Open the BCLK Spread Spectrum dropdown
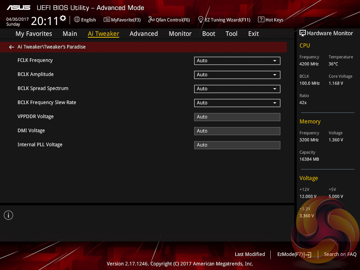The height and width of the screenshot is (270, 360). point(237,89)
